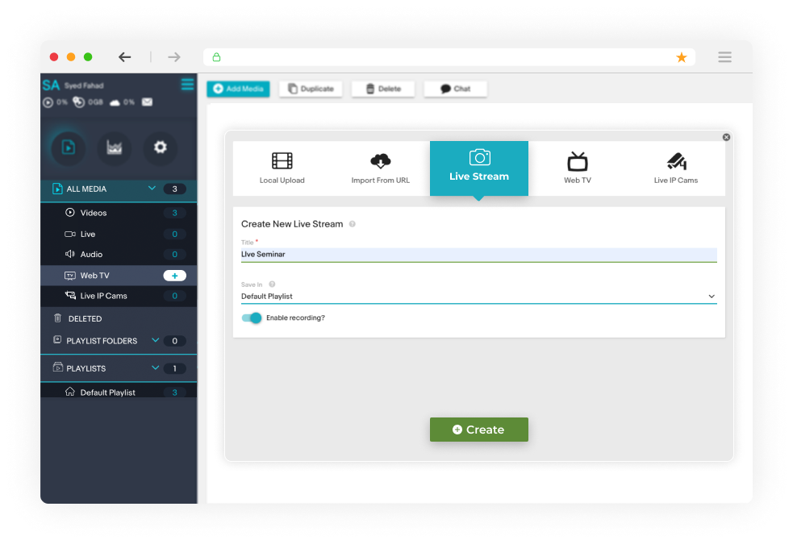Image resolution: width=793 pixels, height=544 pixels.
Task: Click the ALL MEDIA label
Action: point(86,189)
